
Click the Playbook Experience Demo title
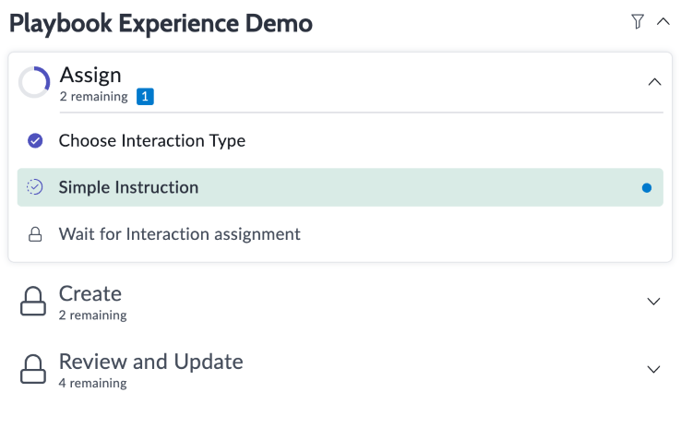161,23
